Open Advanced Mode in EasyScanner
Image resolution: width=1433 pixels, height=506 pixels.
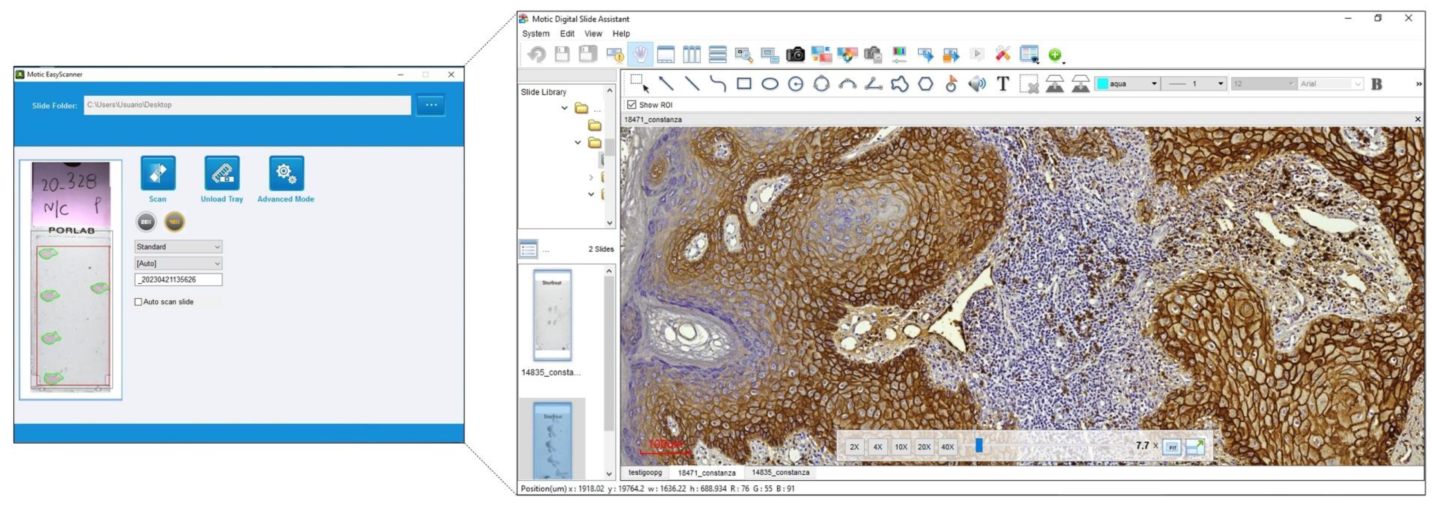(286, 173)
